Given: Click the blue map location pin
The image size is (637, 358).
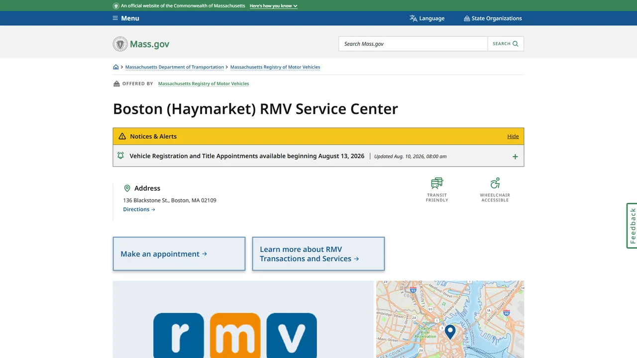Looking at the screenshot, I should point(450,332).
